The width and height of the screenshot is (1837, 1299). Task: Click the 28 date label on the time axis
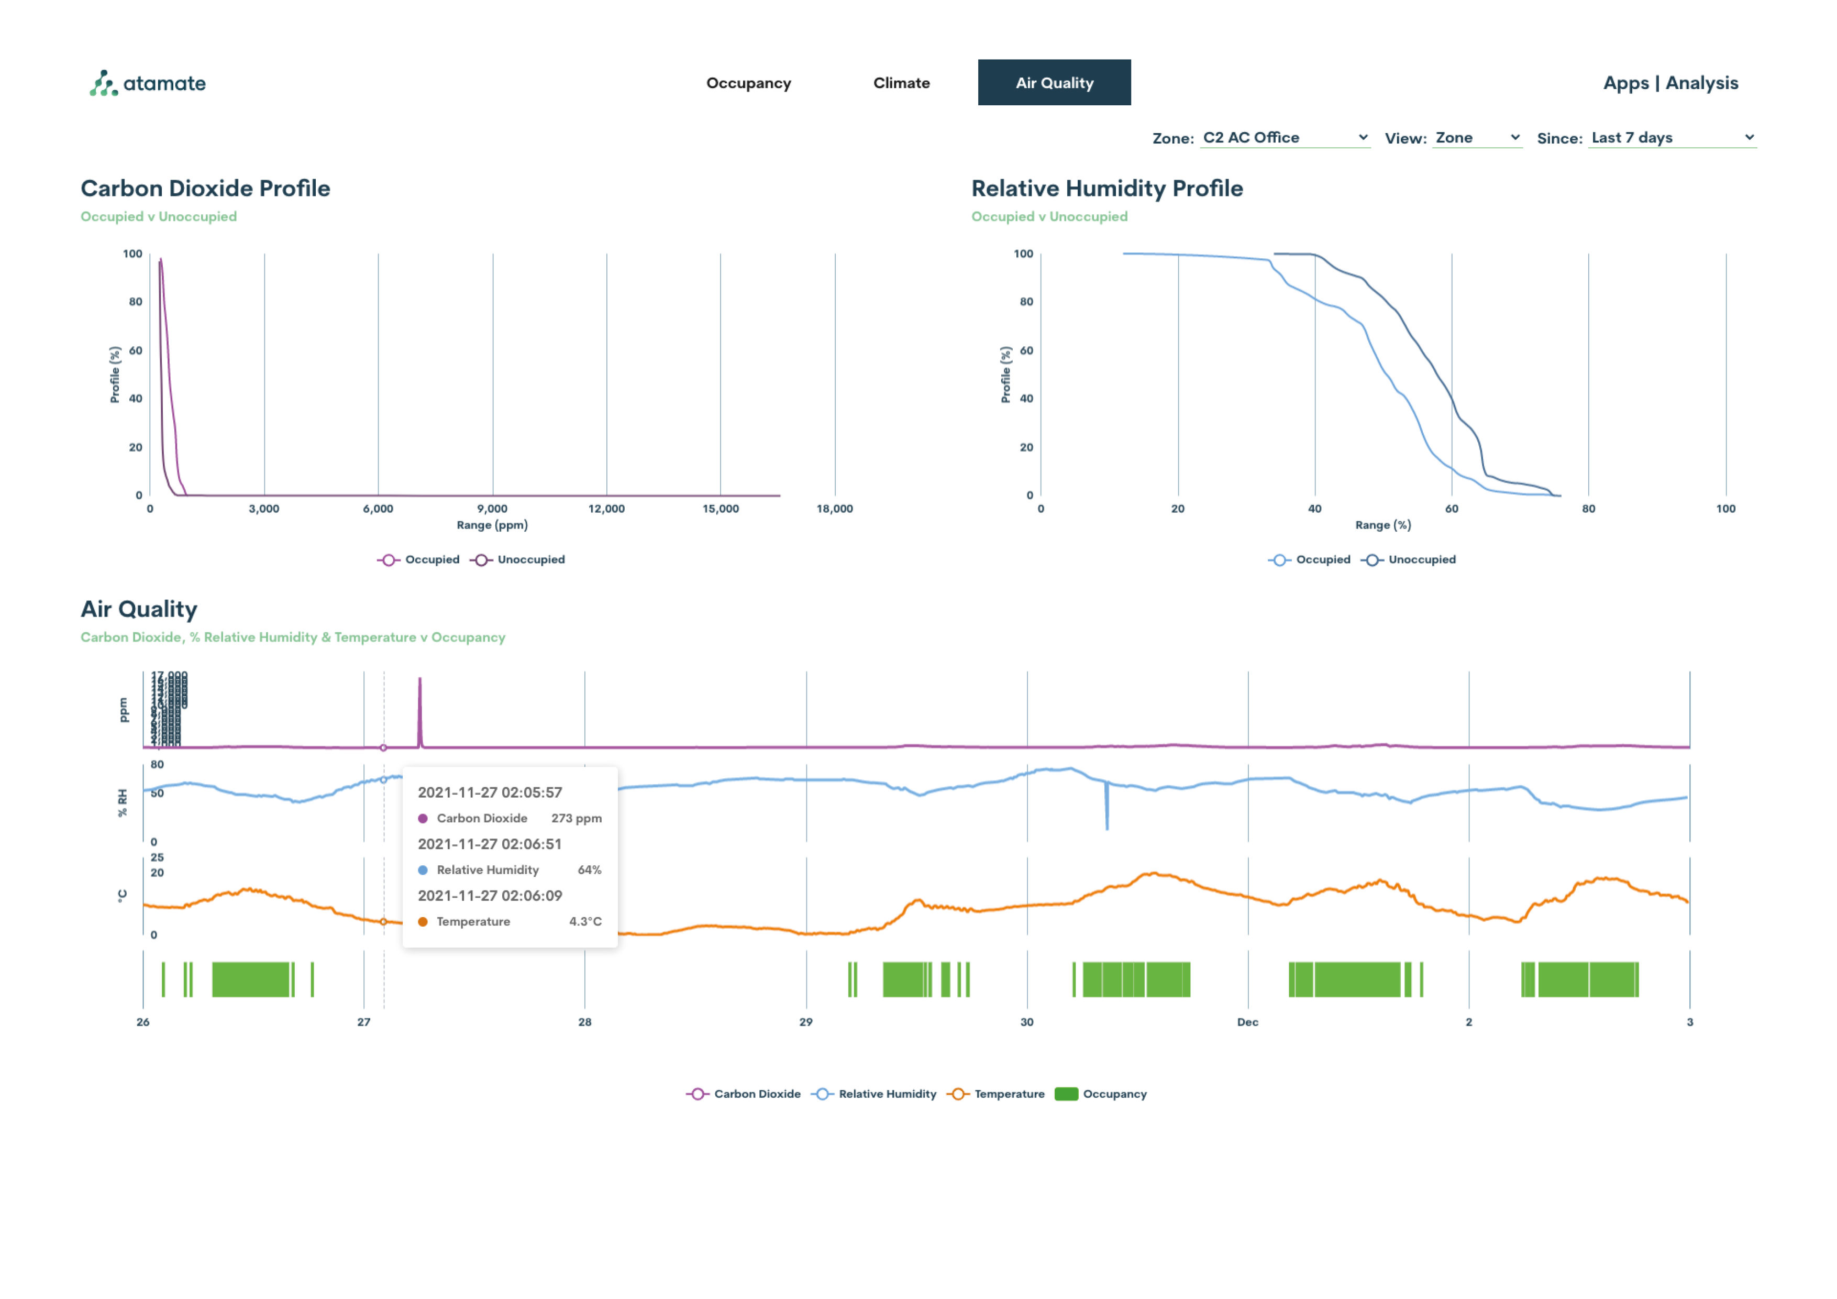[585, 1022]
